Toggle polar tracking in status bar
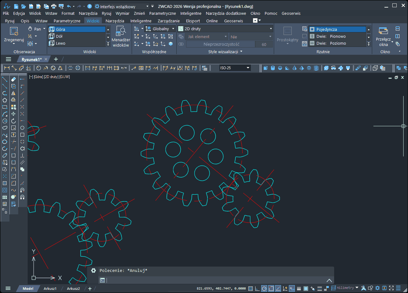The image size is (408, 293). coord(264,288)
